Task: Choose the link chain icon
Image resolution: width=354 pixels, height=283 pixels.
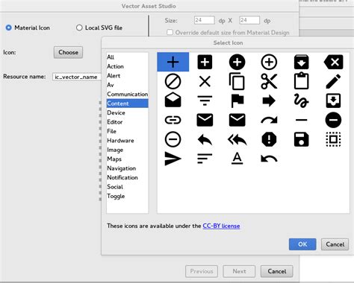Action: click(x=173, y=120)
